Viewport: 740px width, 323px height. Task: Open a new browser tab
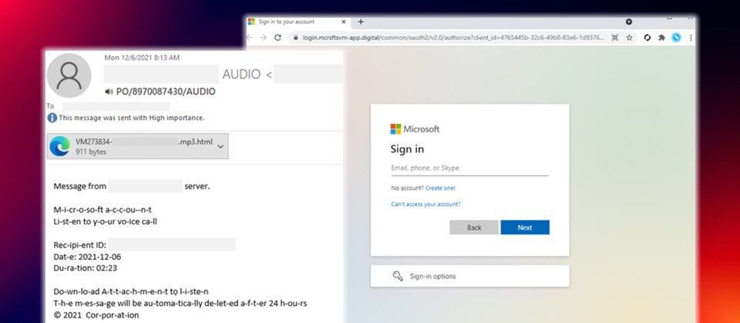361,22
